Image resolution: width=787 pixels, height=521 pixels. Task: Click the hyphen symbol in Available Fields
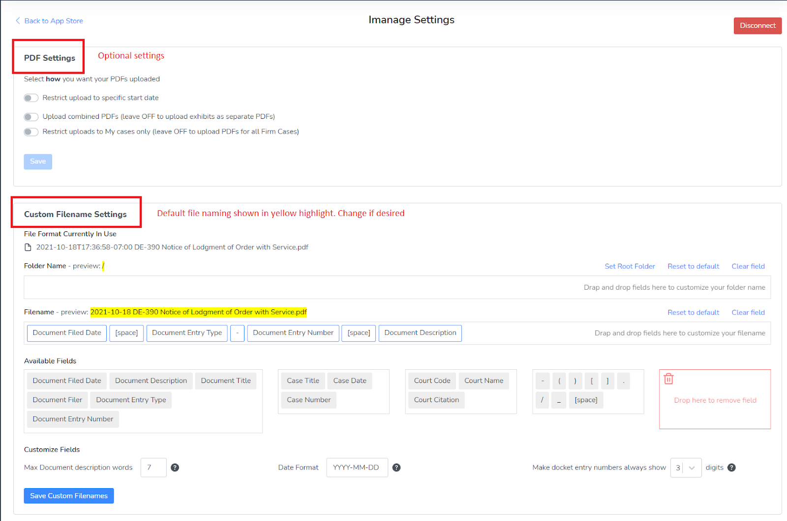(543, 381)
